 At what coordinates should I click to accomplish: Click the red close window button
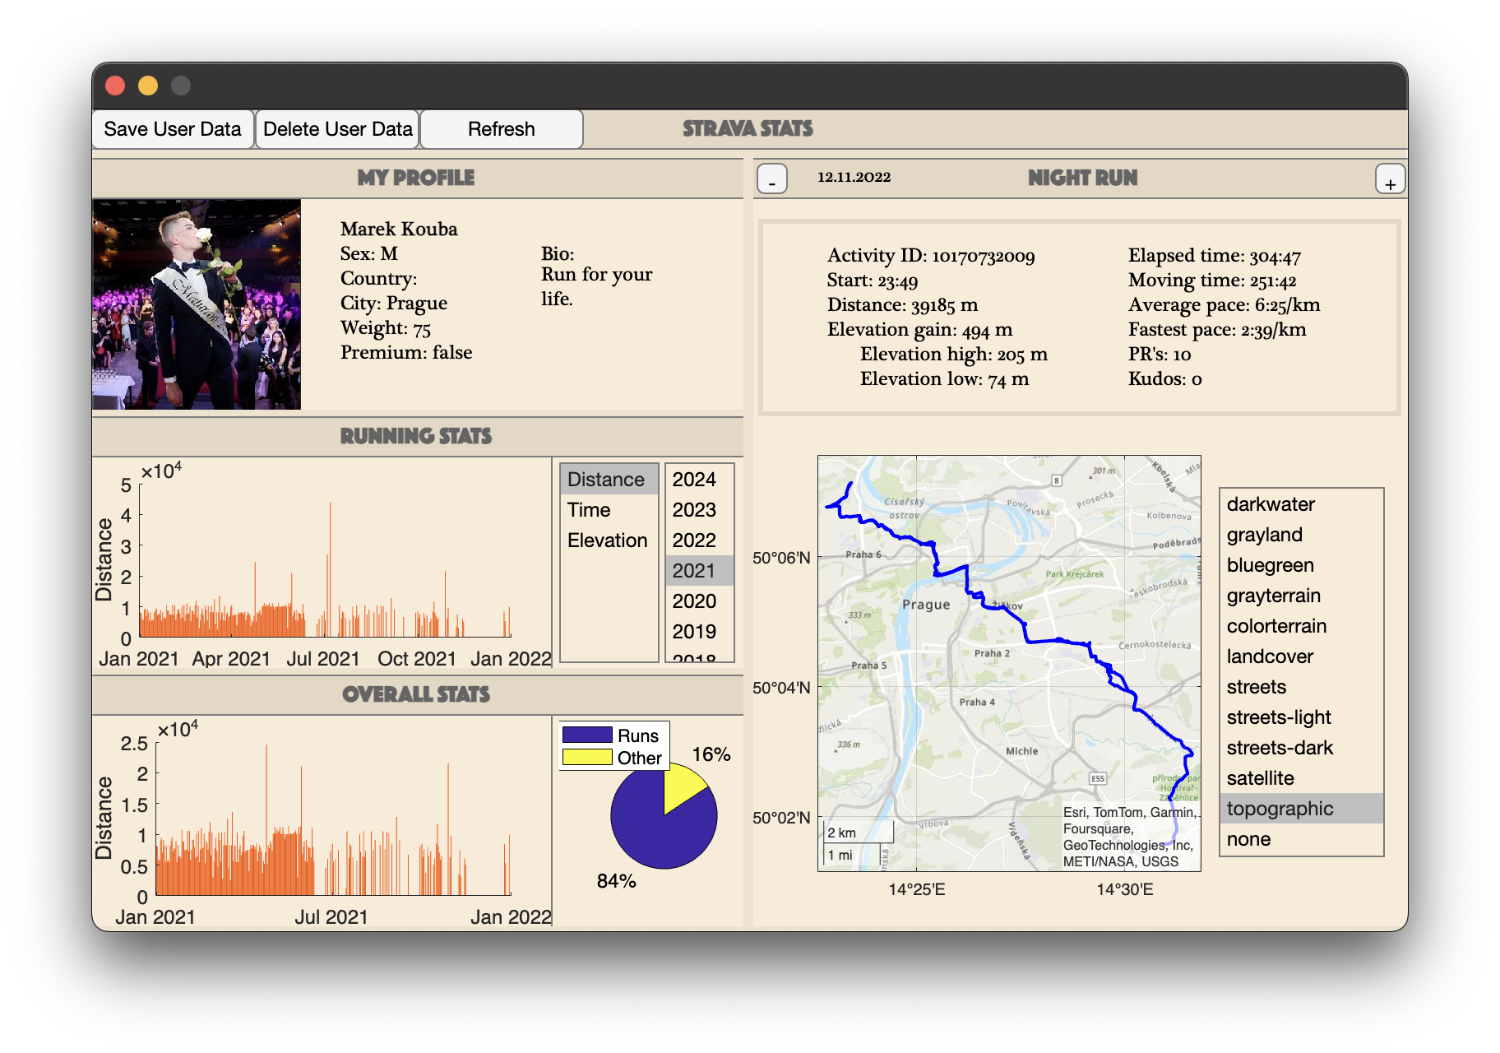tap(115, 86)
